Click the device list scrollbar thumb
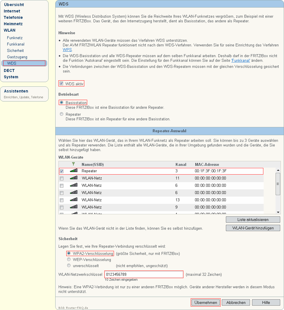Screen dimensions: 284x310 (278, 184)
